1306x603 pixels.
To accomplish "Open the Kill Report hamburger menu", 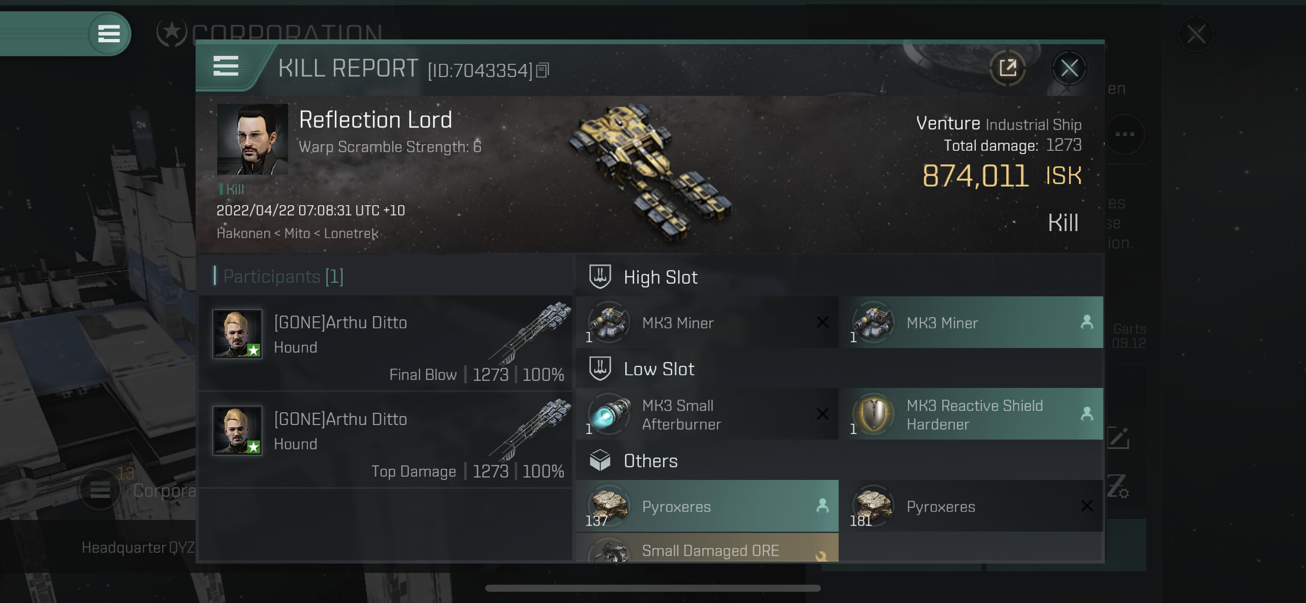I will point(226,66).
